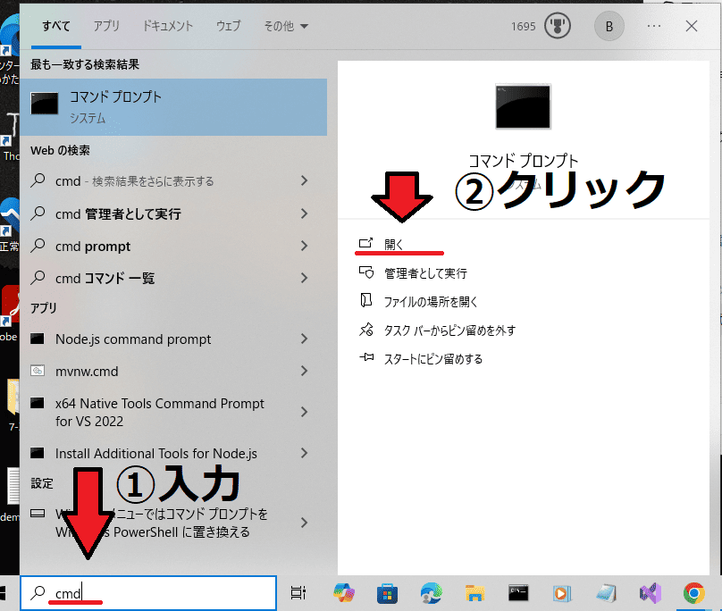
Task: Expand the cmd 管理者として実行 web suggestion arrow
Action: tap(304, 213)
